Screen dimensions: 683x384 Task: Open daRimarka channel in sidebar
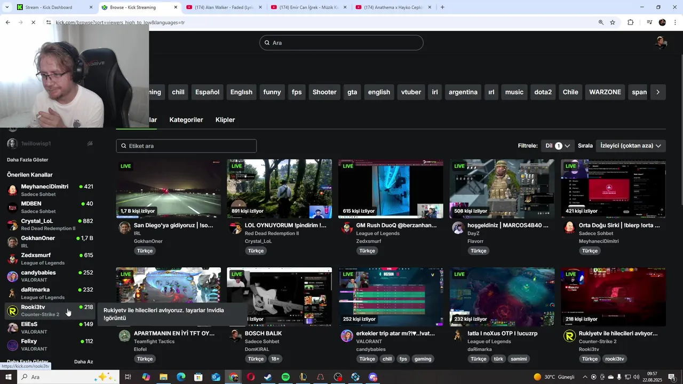click(x=50, y=293)
